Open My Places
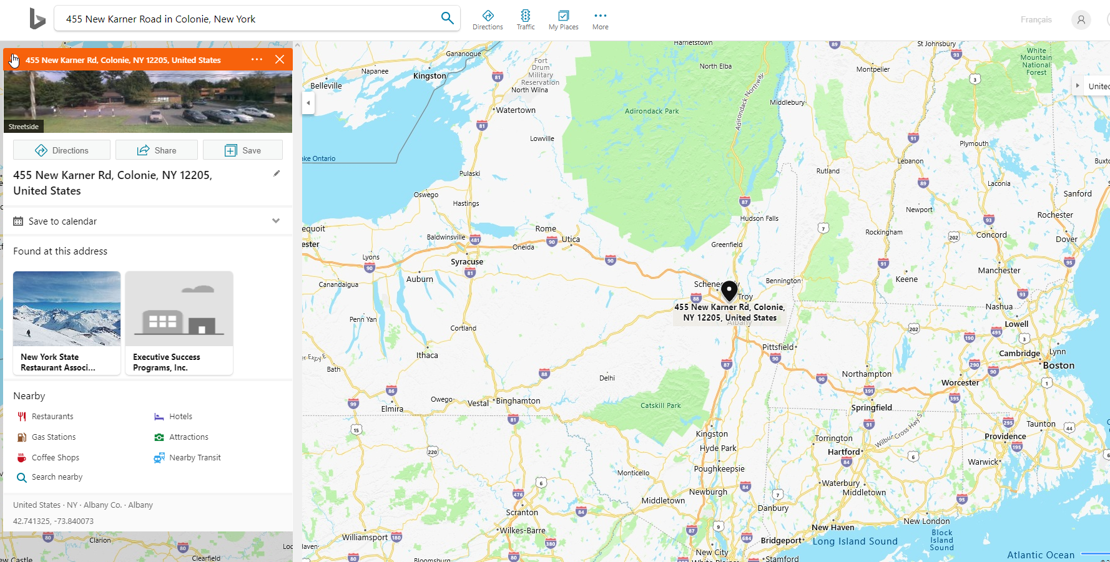Screen dimensions: 1110x562 click(x=563, y=20)
